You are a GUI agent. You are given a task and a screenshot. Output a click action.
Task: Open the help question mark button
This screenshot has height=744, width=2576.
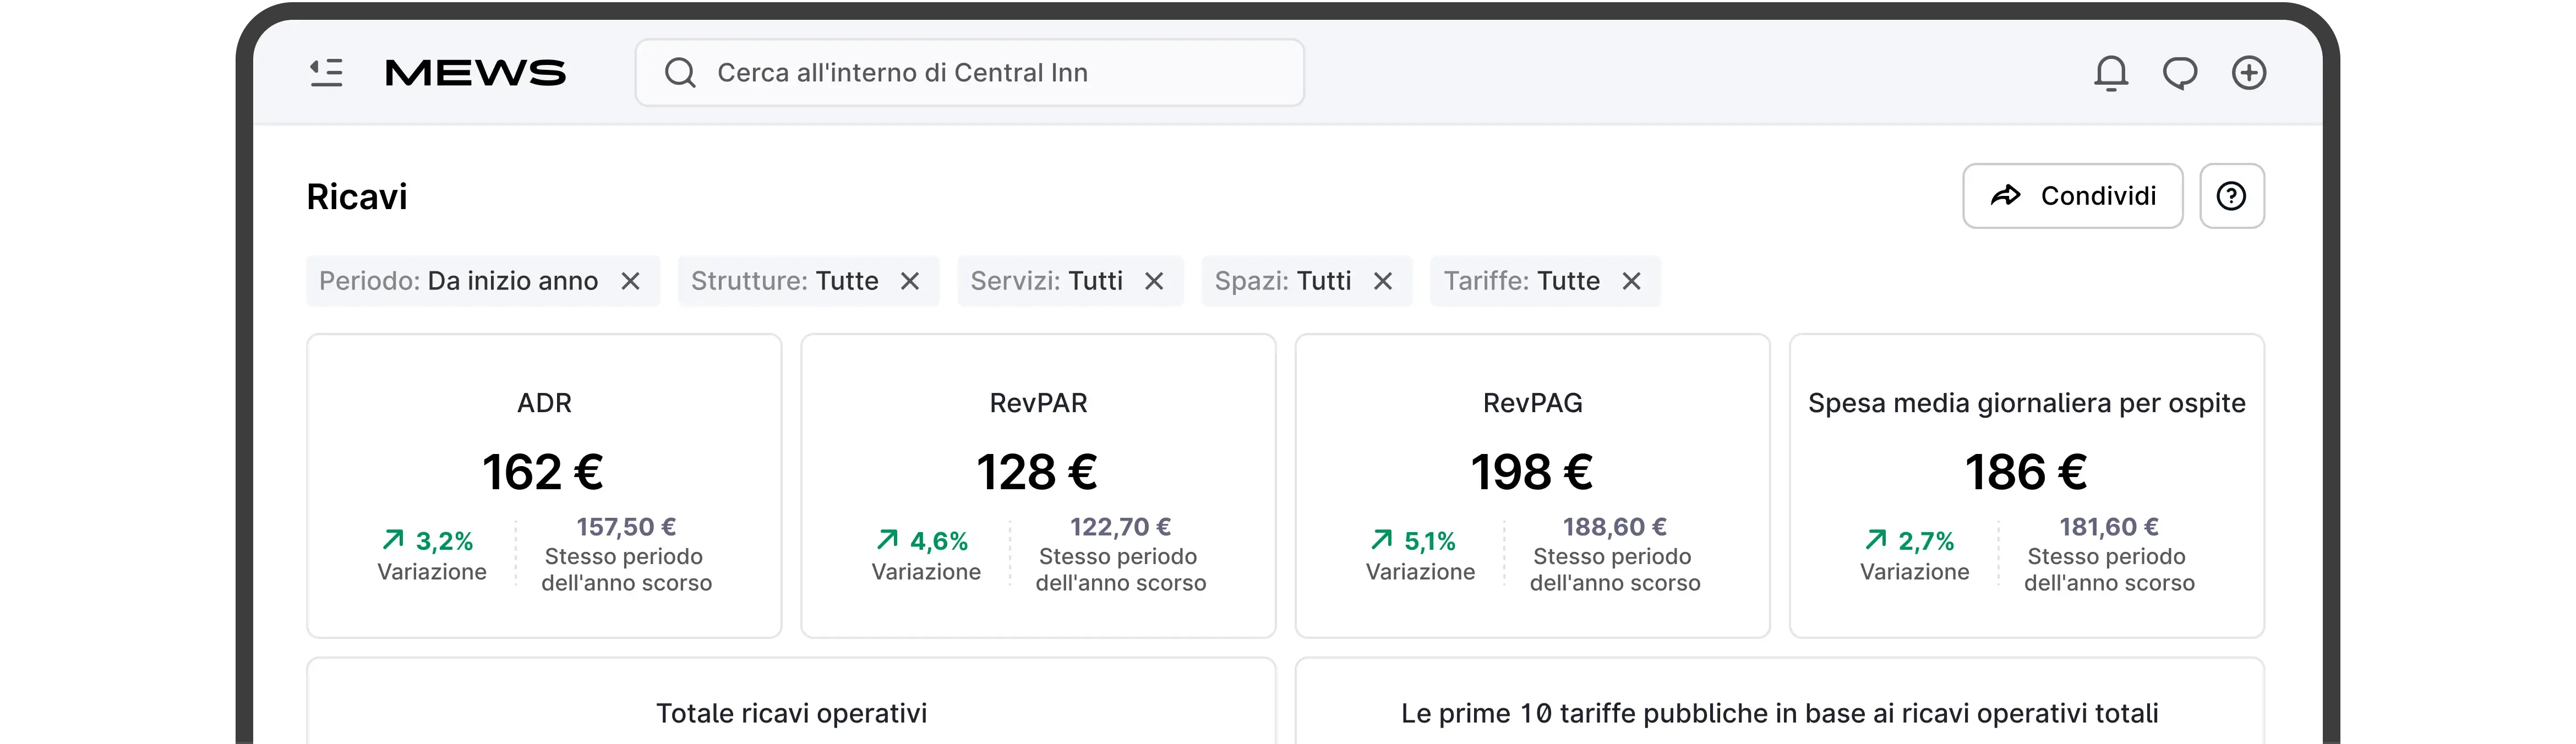(2232, 196)
